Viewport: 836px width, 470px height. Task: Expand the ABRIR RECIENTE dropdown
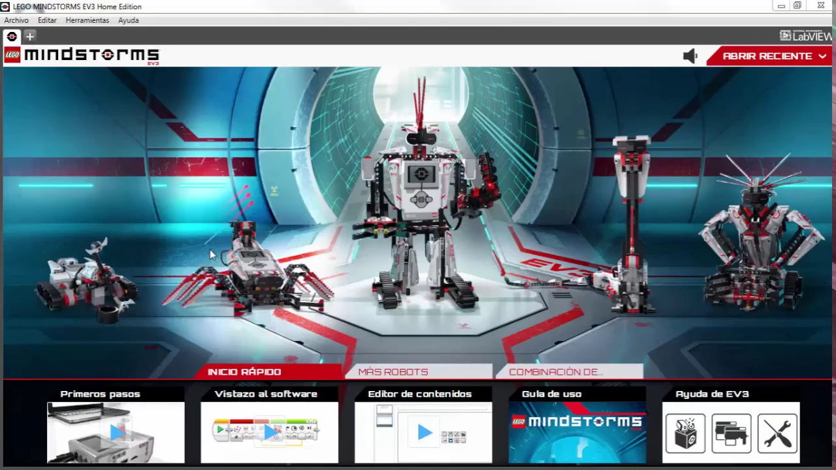pyautogui.click(x=770, y=56)
